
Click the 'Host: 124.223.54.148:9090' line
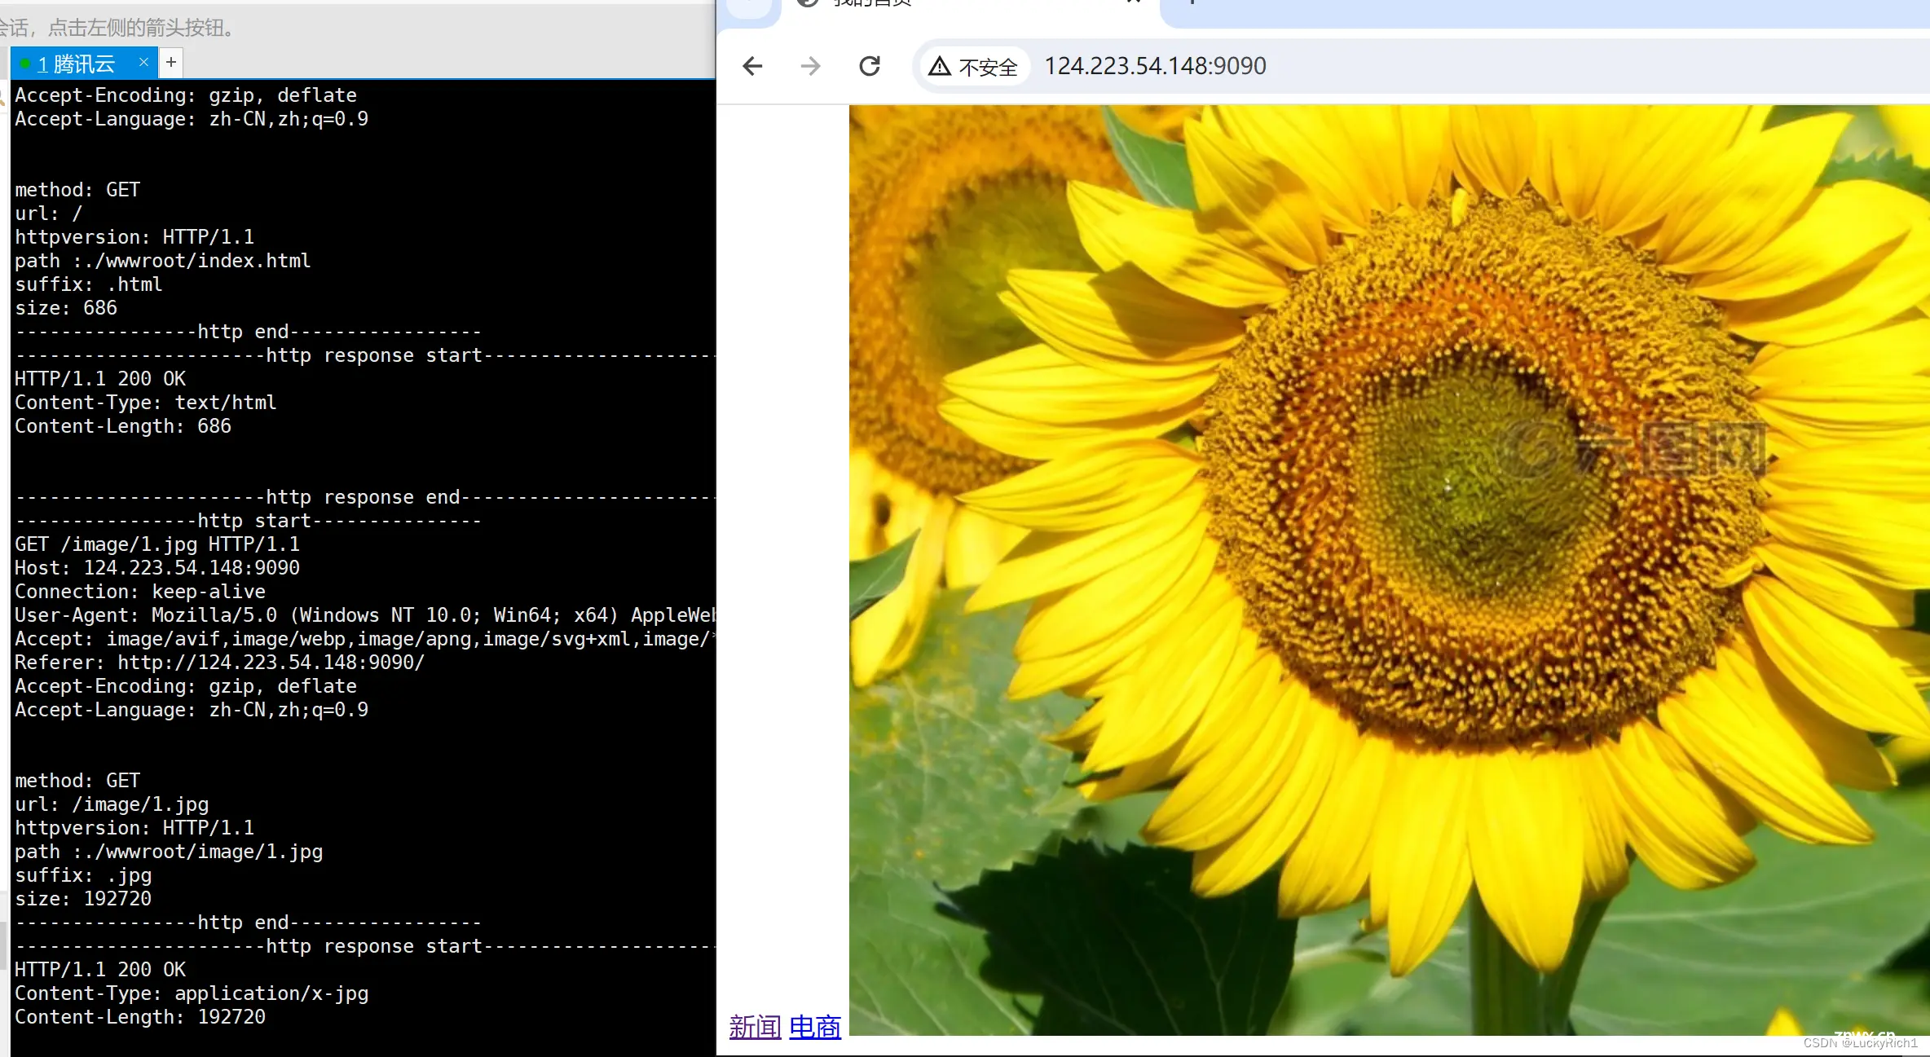click(x=157, y=568)
